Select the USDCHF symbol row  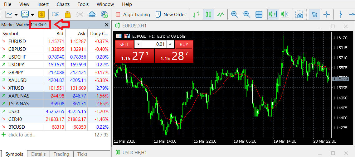55,57
